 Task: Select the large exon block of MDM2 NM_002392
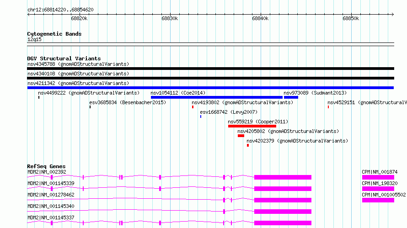coord(283,177)
